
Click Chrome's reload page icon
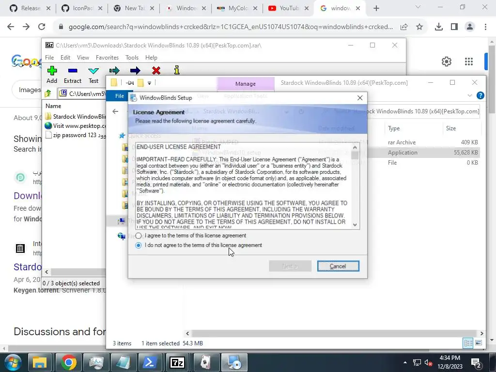(42, 27)
